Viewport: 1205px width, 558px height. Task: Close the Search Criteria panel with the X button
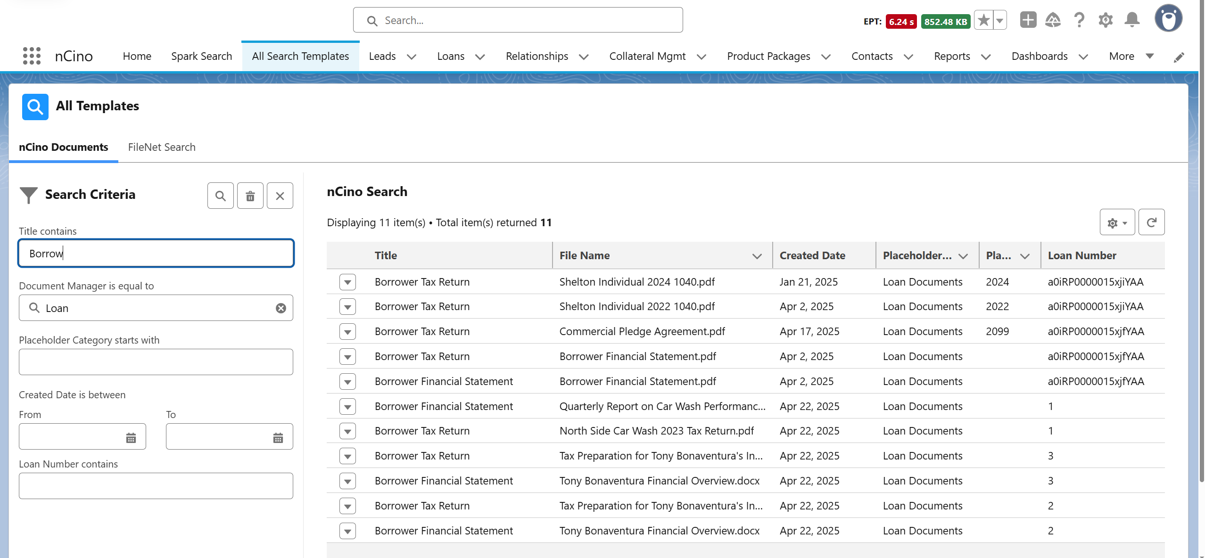[x=280, y=196]
